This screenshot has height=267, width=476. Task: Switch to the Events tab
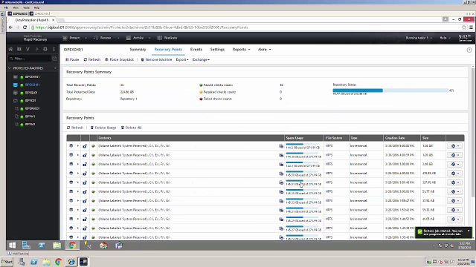[196, 50]
